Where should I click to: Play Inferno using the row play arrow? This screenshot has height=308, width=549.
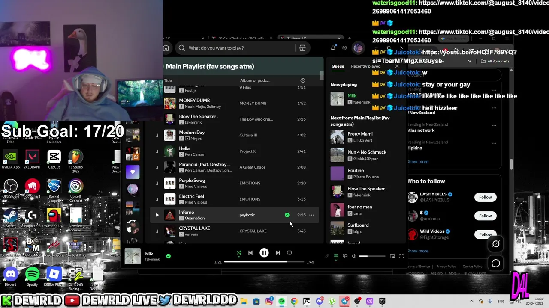click(x=157, y=215)
